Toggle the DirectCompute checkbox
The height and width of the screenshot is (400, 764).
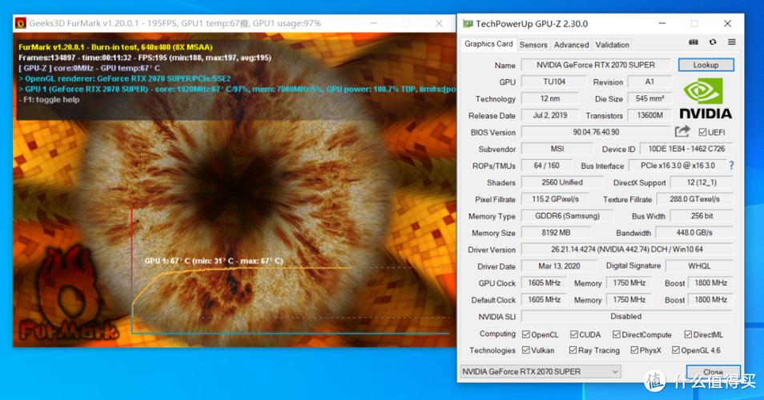pos(617,334)
